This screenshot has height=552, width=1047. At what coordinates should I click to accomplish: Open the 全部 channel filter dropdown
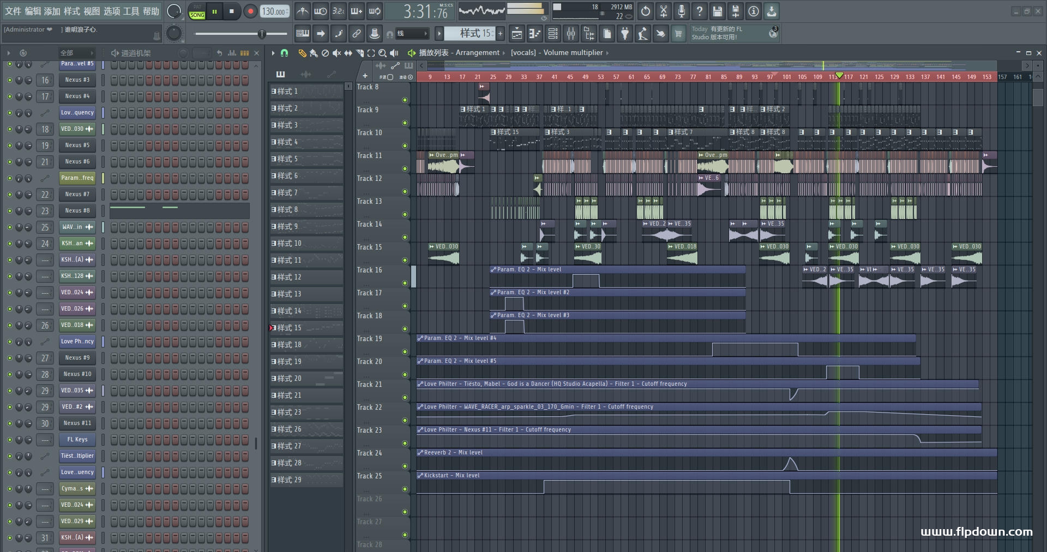pyautogui.click(x=77, y=53)
